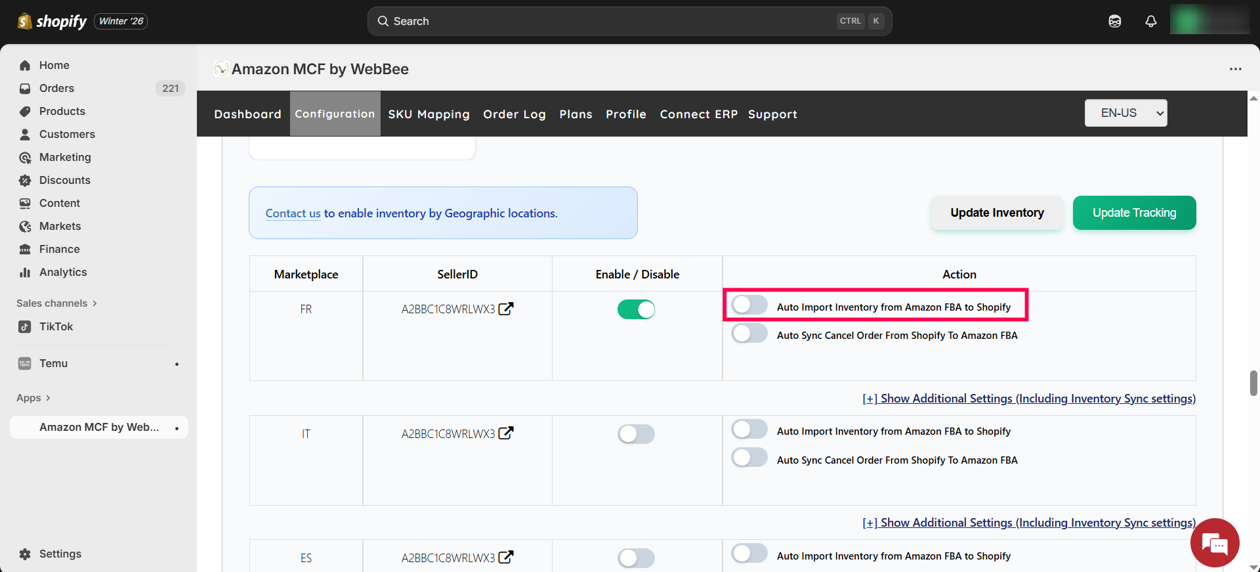The height and width of the screenshot is (572, 1260).
Task: Open external link icon beside FR SellerID
Action: pos(506,309)
